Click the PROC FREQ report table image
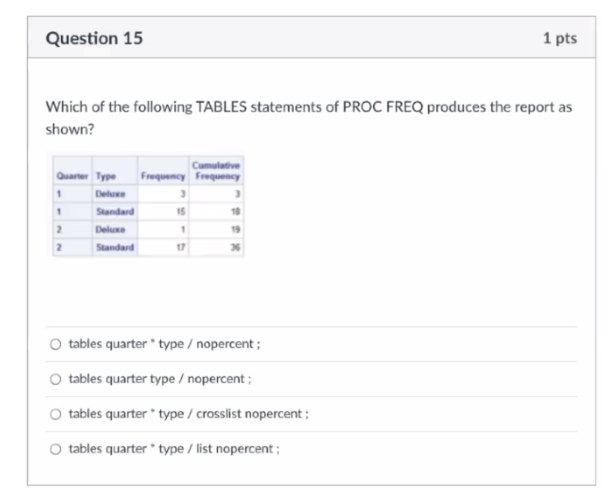Image resolution: width=606 pixels, height=499 pixels. 148,206
